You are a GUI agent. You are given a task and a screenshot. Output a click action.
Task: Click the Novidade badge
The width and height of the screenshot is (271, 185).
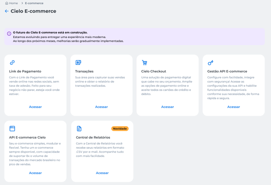click(x=120, y=129)
